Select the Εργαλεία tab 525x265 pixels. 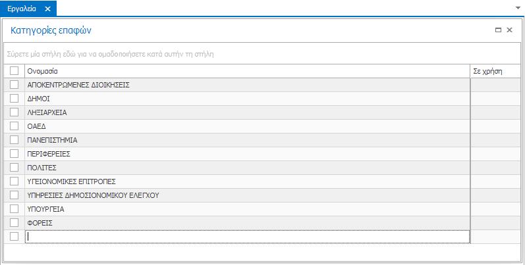pyautogui.click(x=21, y=9)
